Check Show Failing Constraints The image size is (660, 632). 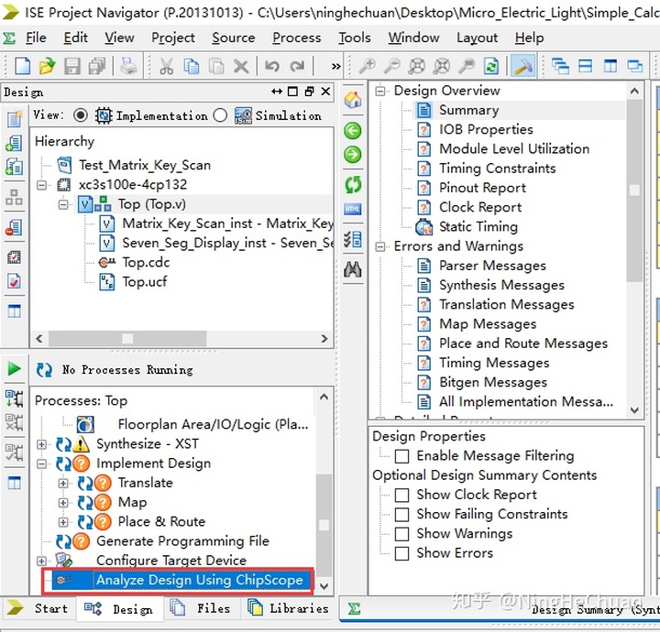coord(401,514)
